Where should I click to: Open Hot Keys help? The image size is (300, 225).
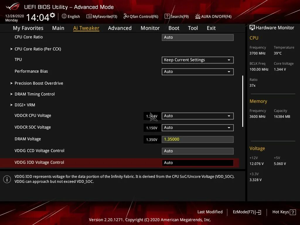(x=284, y=212)
